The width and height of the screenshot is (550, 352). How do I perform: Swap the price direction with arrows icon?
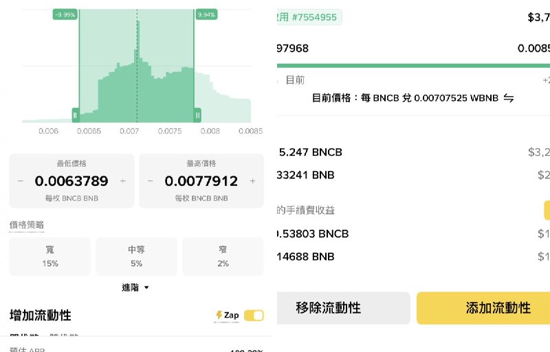[509, 98]
